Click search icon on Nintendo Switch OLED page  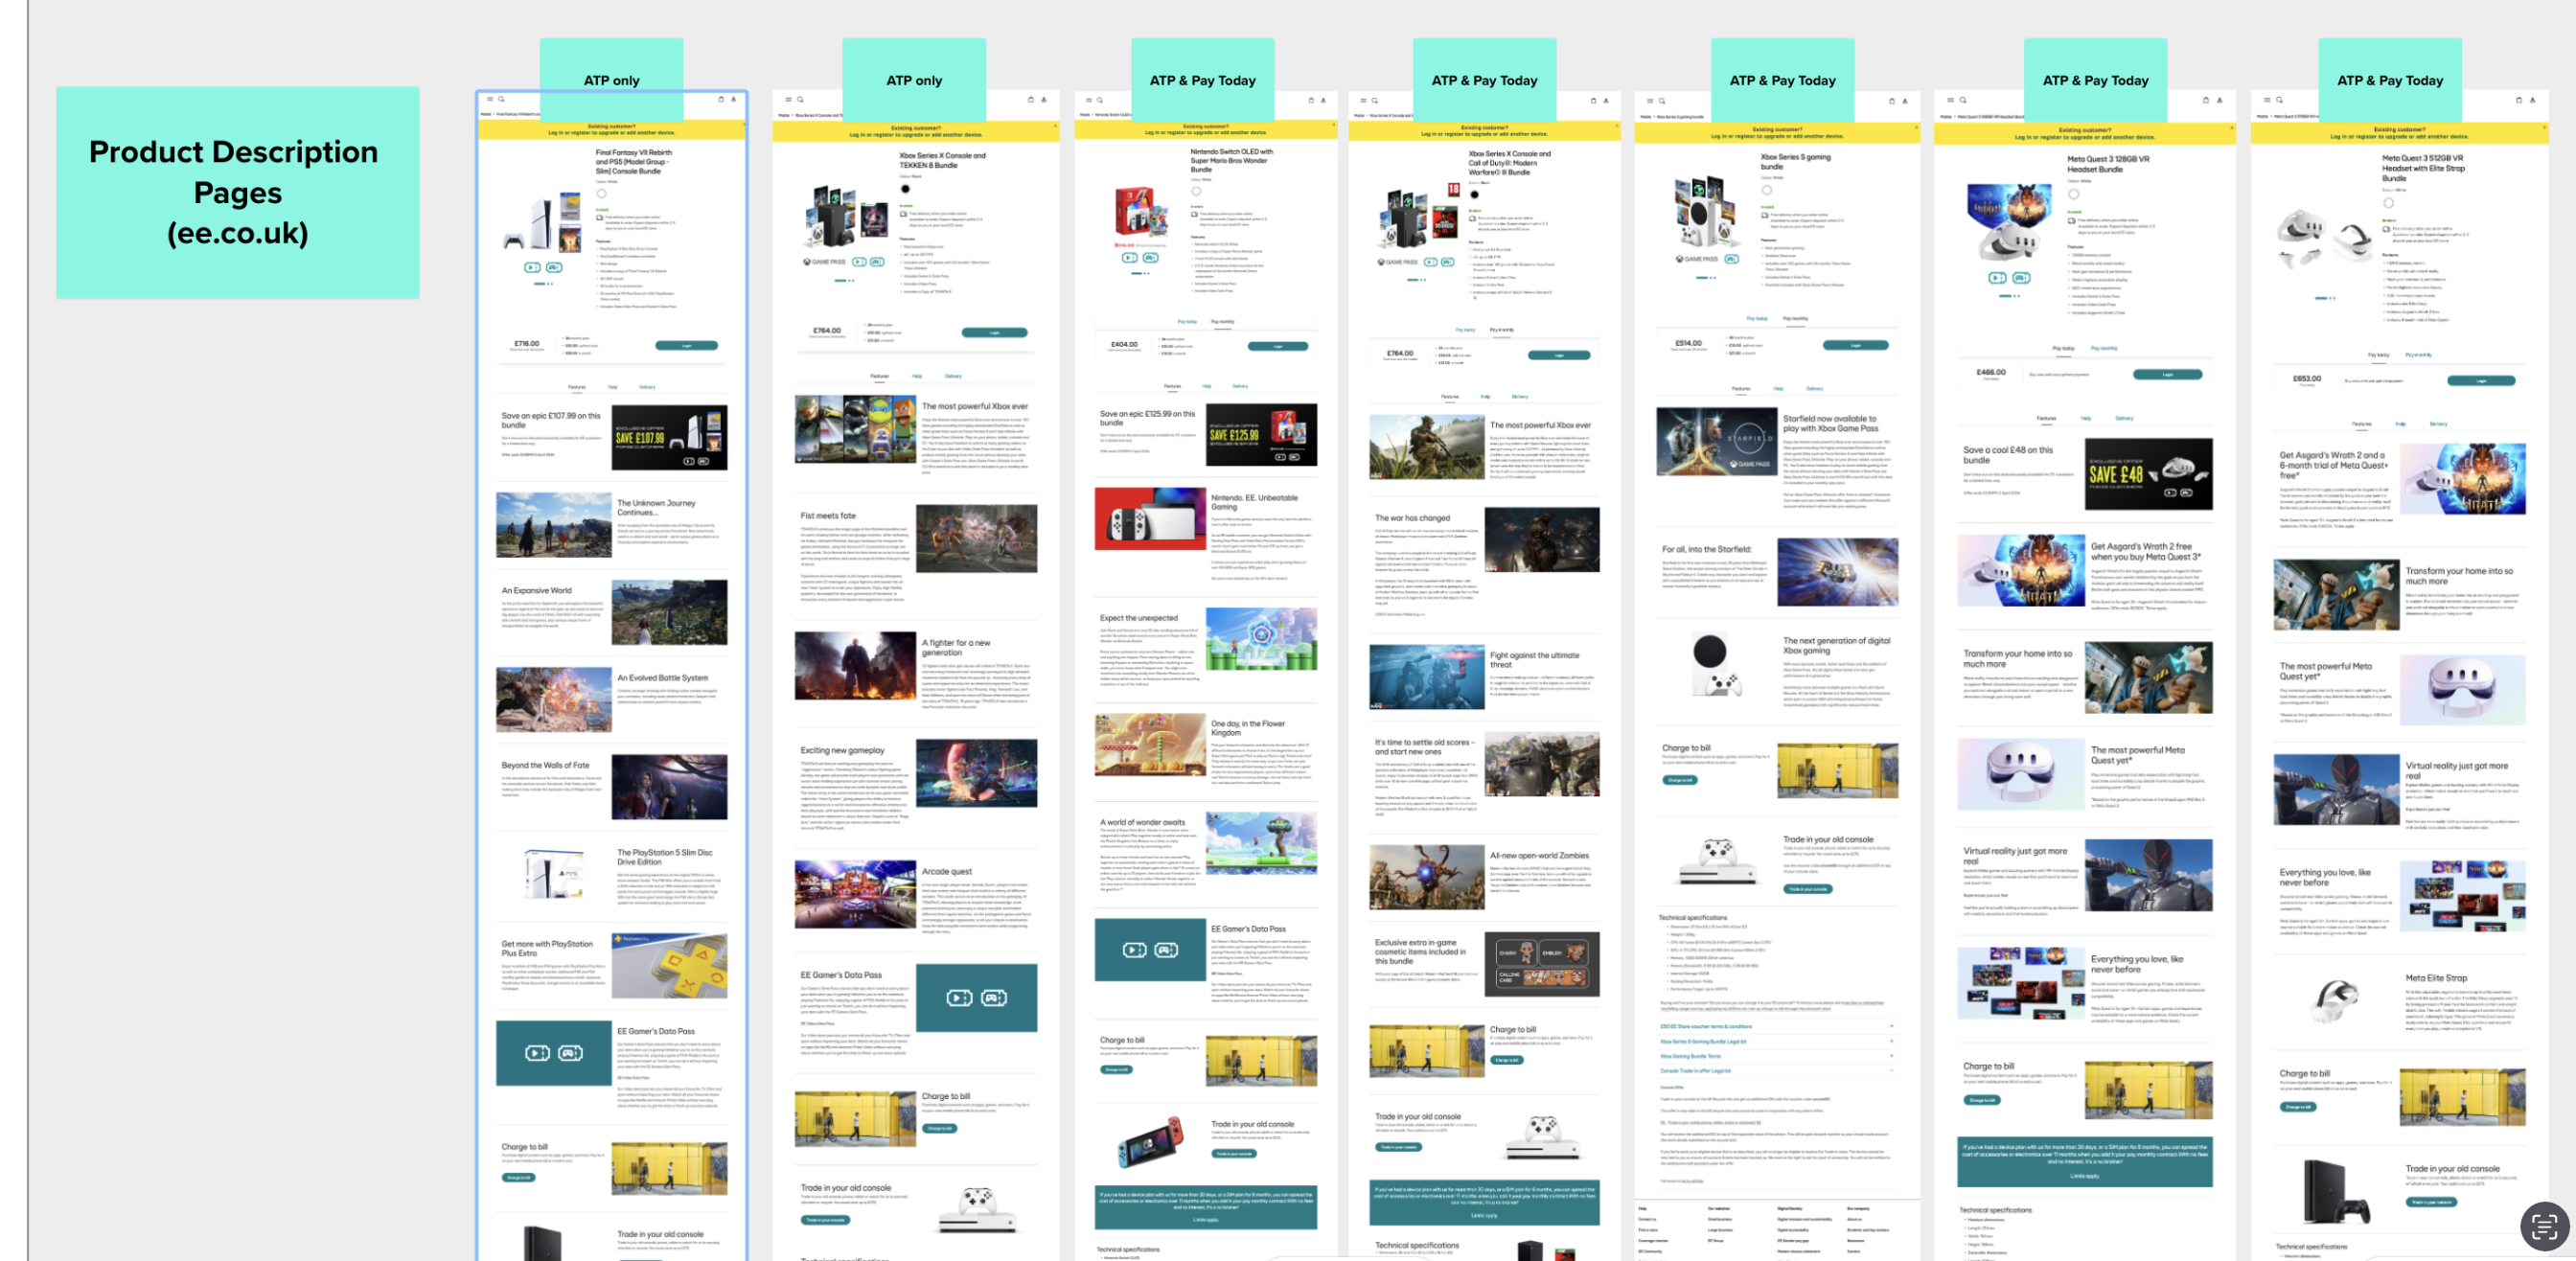(1099, 99)
